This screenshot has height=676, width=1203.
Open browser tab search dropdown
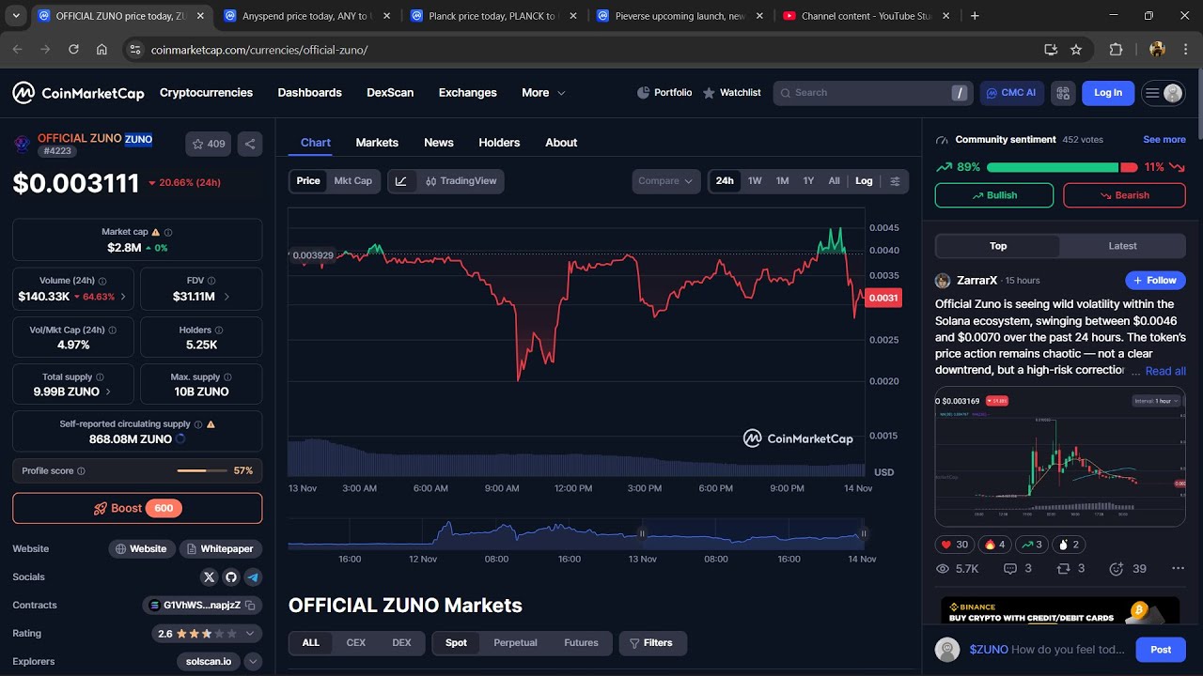click(16, 16)
